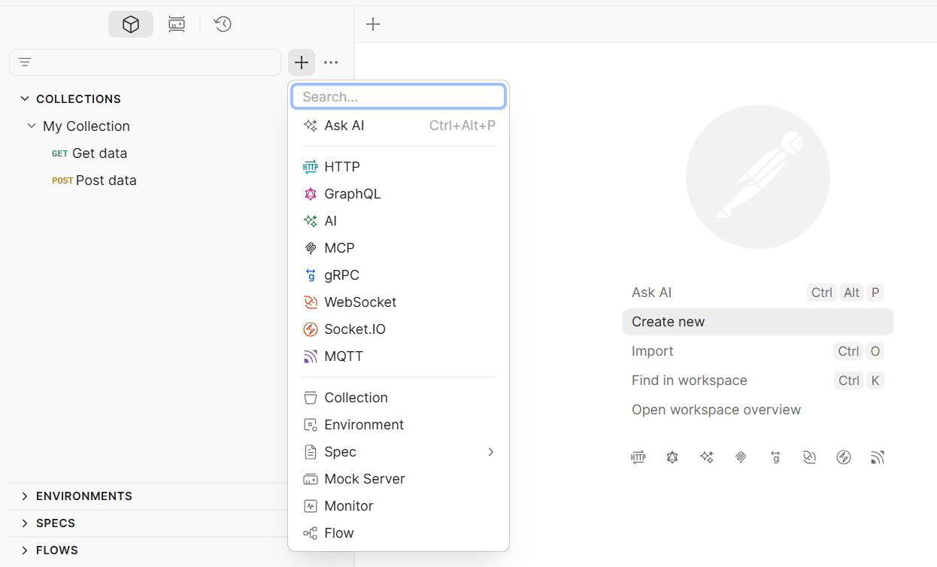Click the Socket.IO shortcut icon under workspace overview

(x=844, y=457)
